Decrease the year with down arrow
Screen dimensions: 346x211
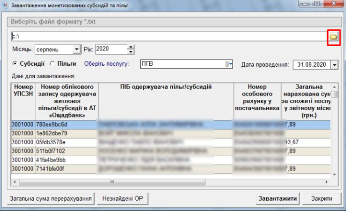tap(131, 52)
